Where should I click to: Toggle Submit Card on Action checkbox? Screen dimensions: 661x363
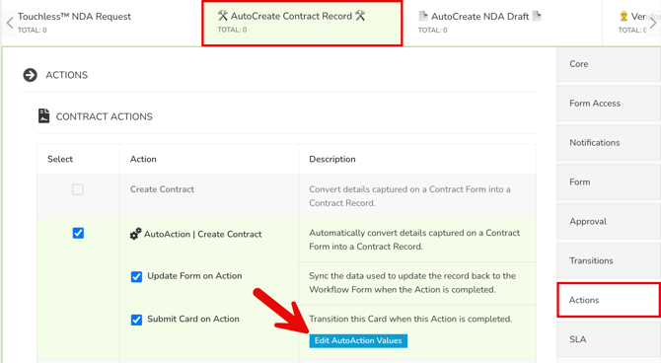136,320
